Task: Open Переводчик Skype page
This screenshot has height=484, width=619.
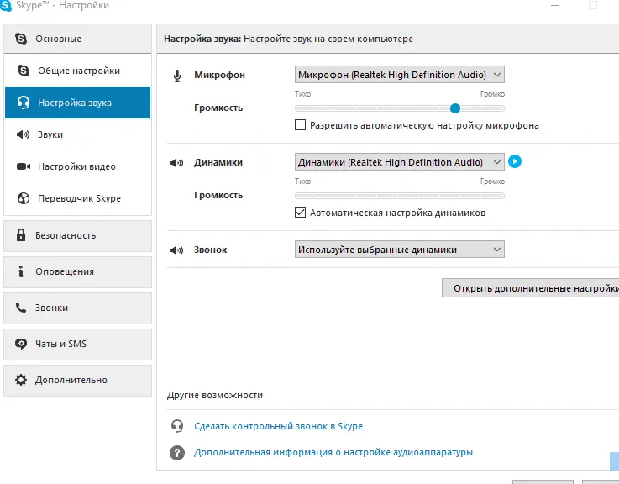Action: click(x=78, y=198)
